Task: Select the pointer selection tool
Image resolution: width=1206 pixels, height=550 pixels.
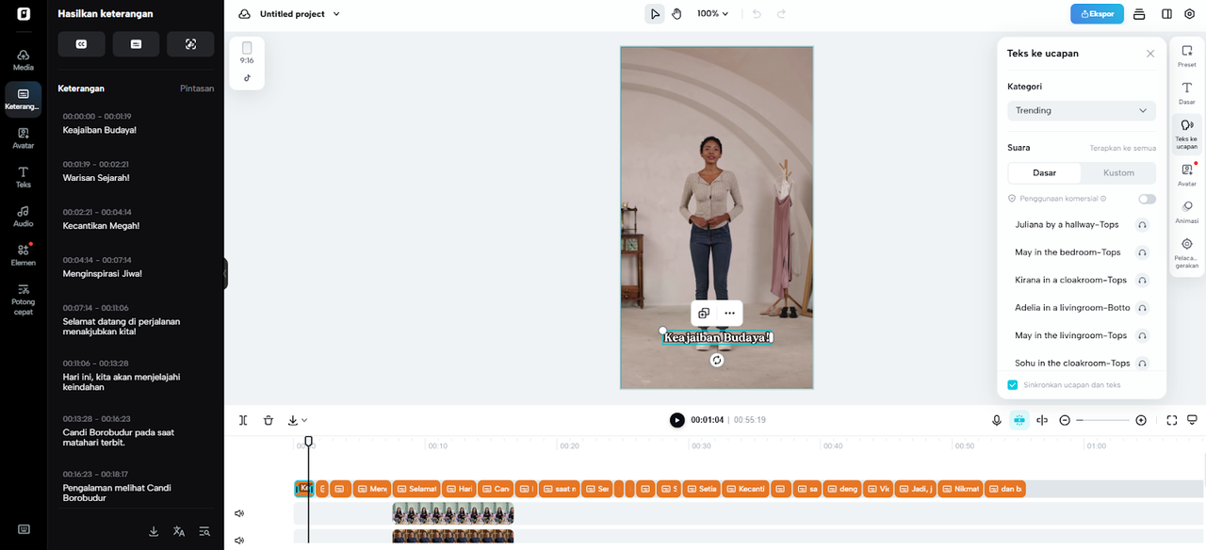Action: [x=654, y=14]
